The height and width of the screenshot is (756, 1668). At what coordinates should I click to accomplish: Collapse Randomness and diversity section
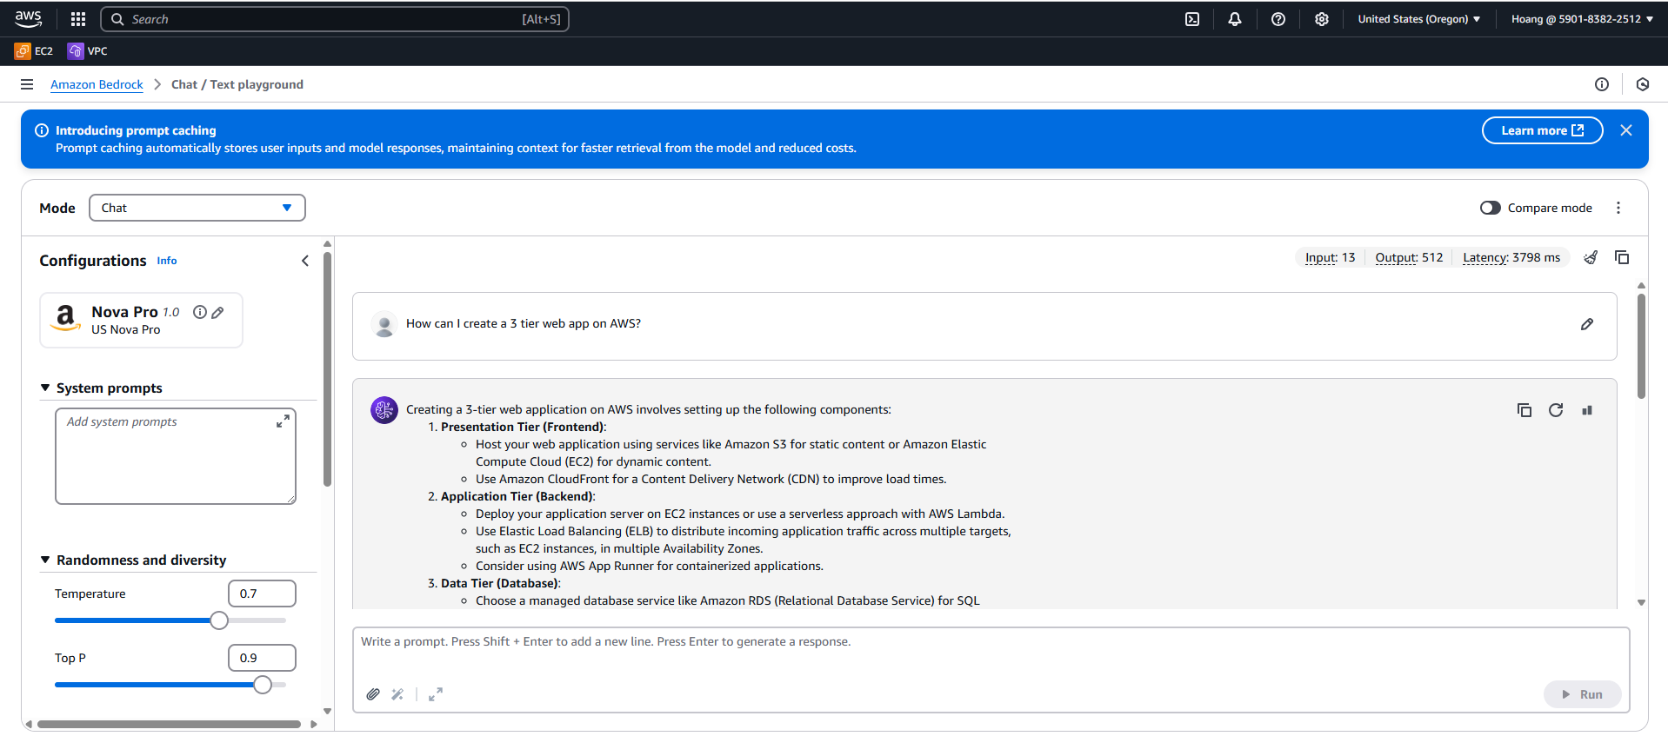coord(45,560)
